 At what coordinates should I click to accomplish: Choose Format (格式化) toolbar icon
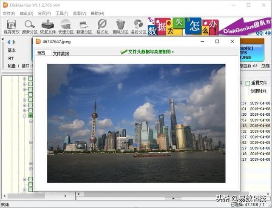point(102,26)
